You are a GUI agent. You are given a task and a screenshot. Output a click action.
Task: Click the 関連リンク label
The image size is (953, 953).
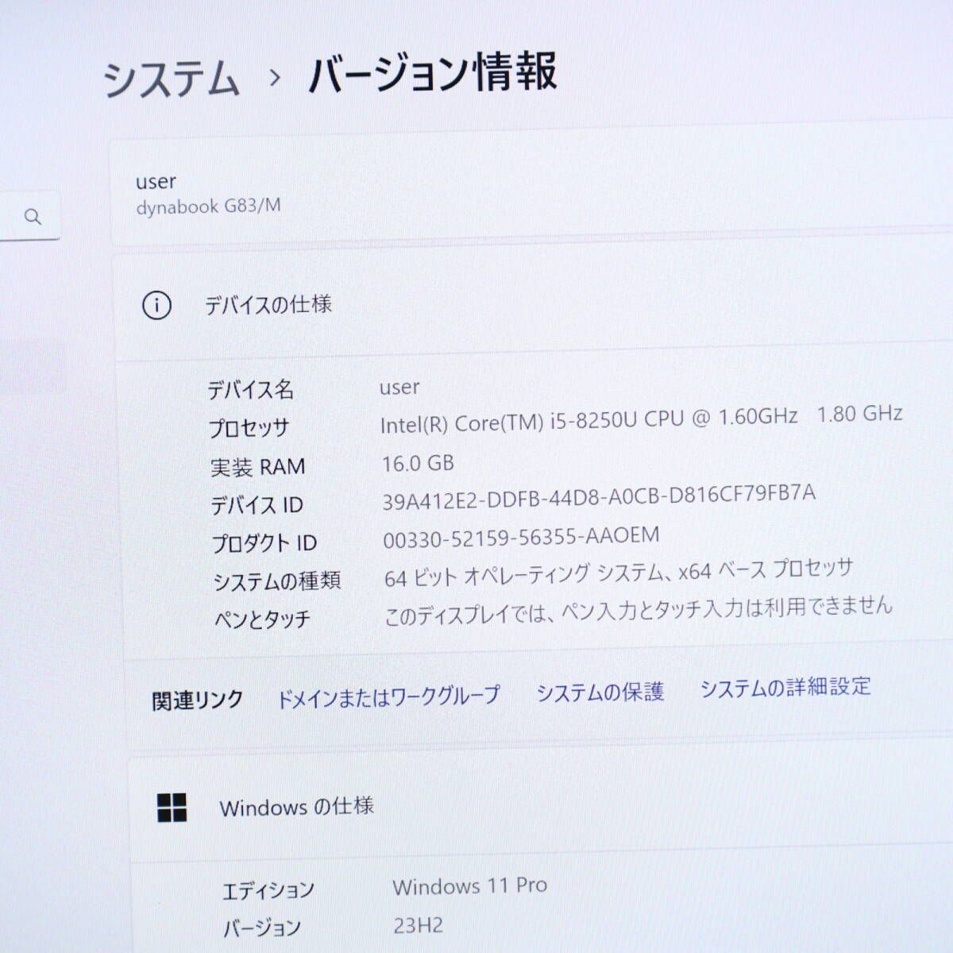[x=198, y=700]
